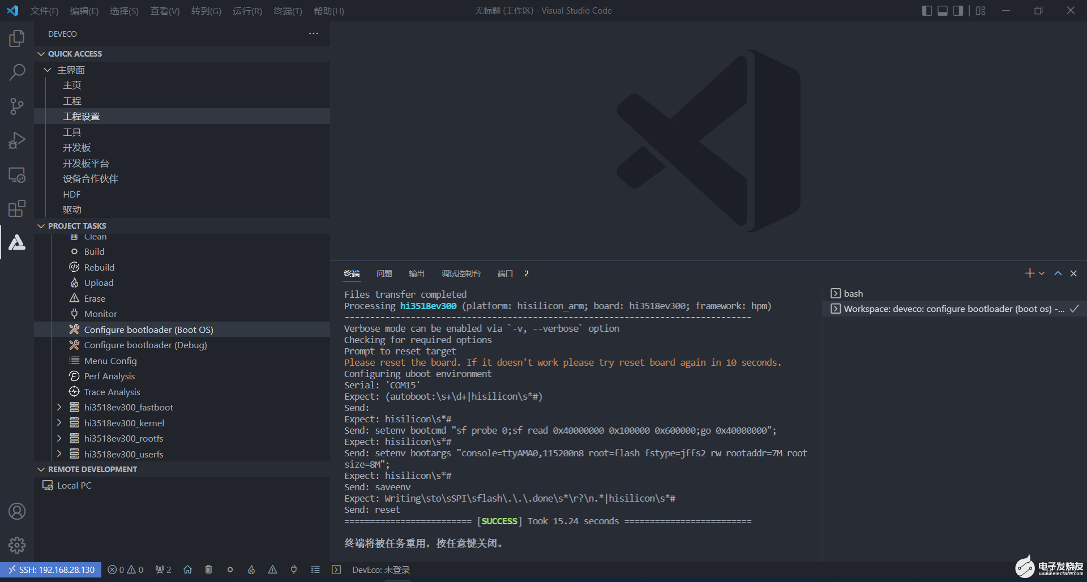Expand the hi3518ev300_userfs task group
This screenshot has width=1087, height=582.
(x=59, y=454)
